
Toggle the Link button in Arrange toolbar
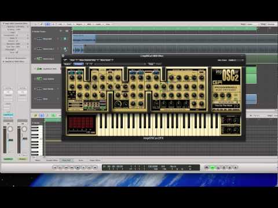[42, 24]
